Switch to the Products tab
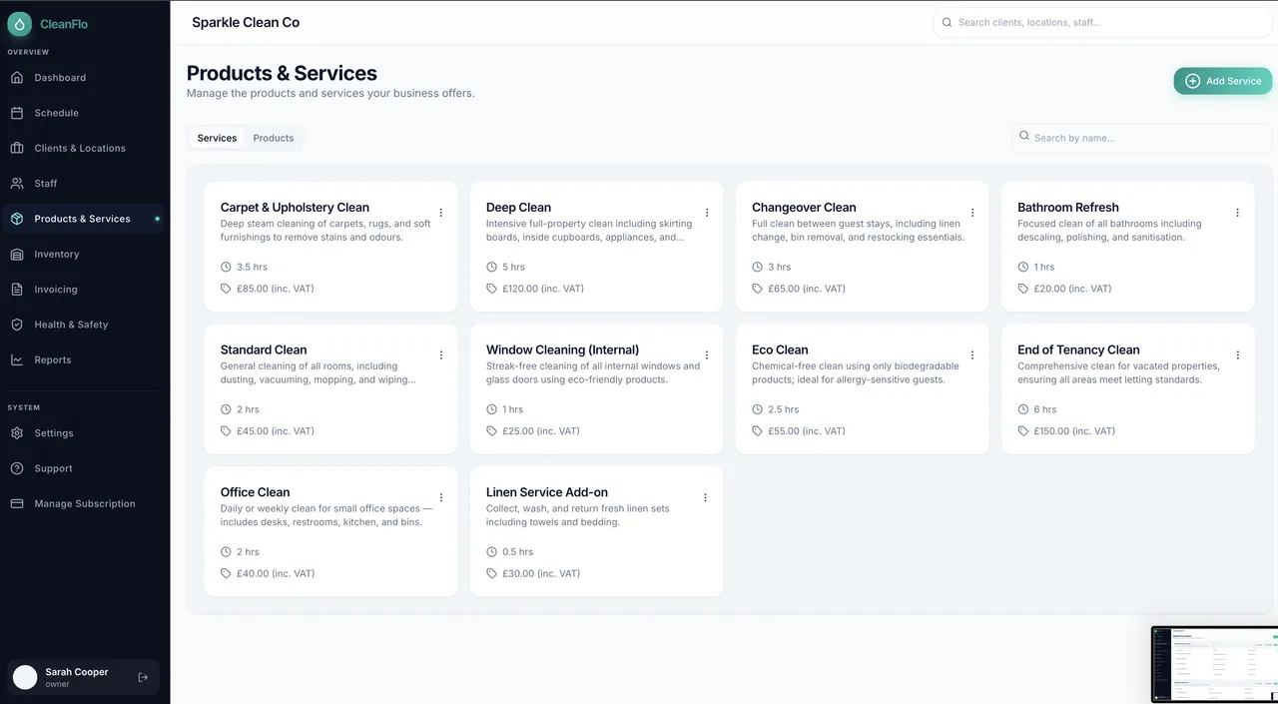 [x=273, y=138]
